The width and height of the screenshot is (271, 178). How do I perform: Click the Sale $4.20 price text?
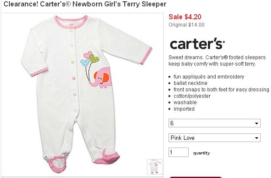(x=185, y=17)
